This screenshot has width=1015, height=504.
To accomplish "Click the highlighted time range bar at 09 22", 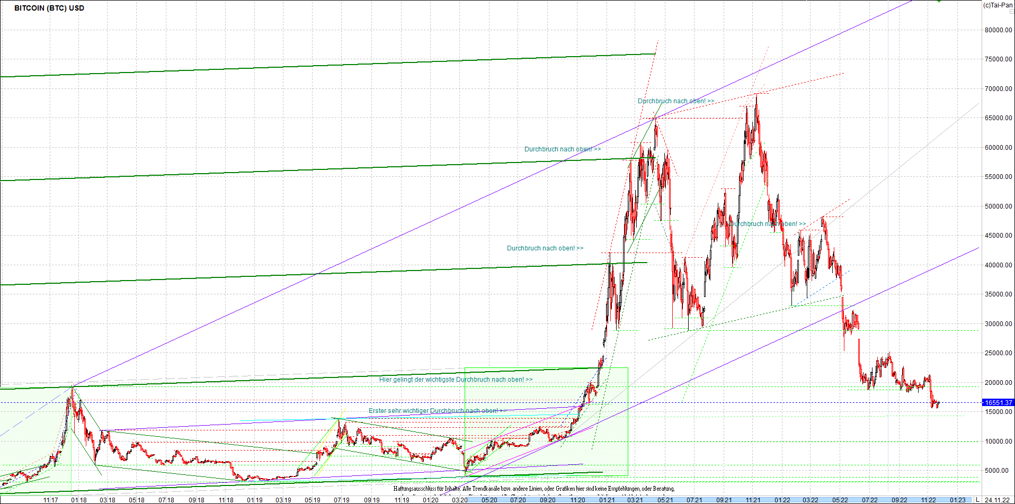I will coord(899,500).
